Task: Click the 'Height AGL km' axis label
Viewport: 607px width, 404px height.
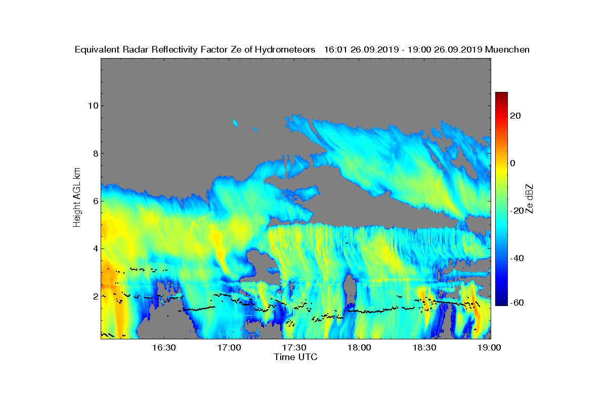Action: point(77,197)
